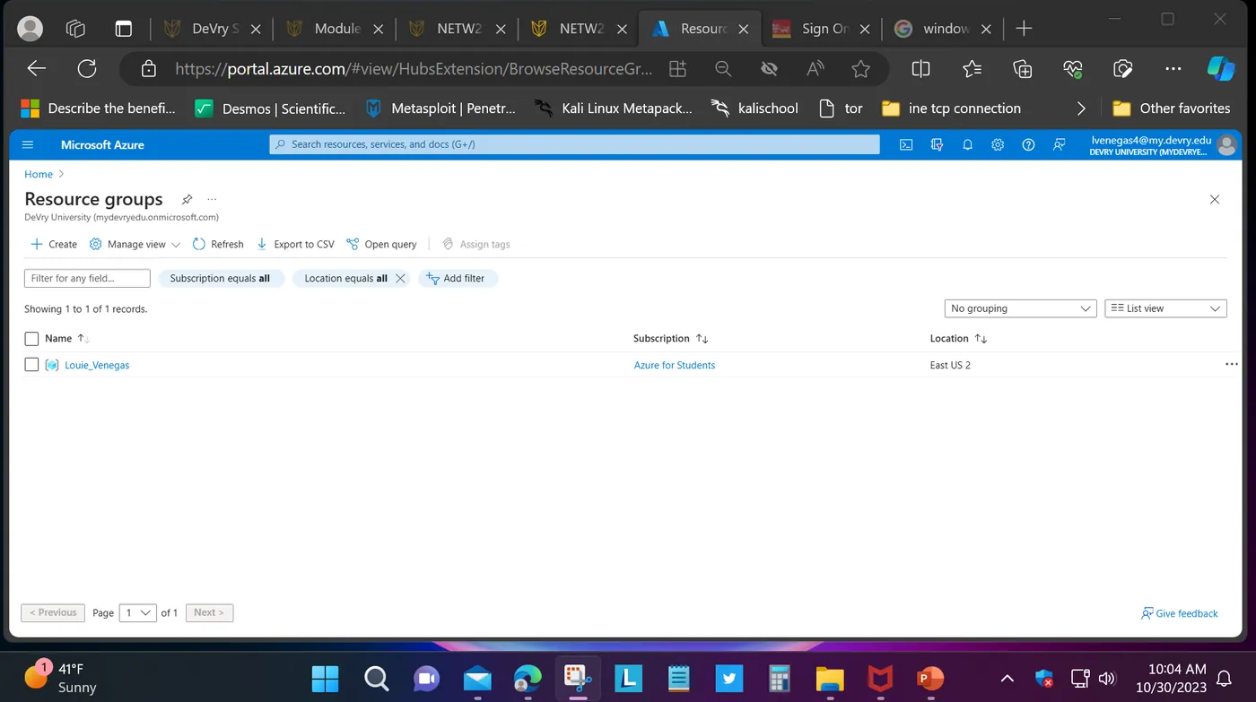This screenshot has width=1256, height=702.
Task: Open the kalischool bookmark
Action: click(754, 108)
